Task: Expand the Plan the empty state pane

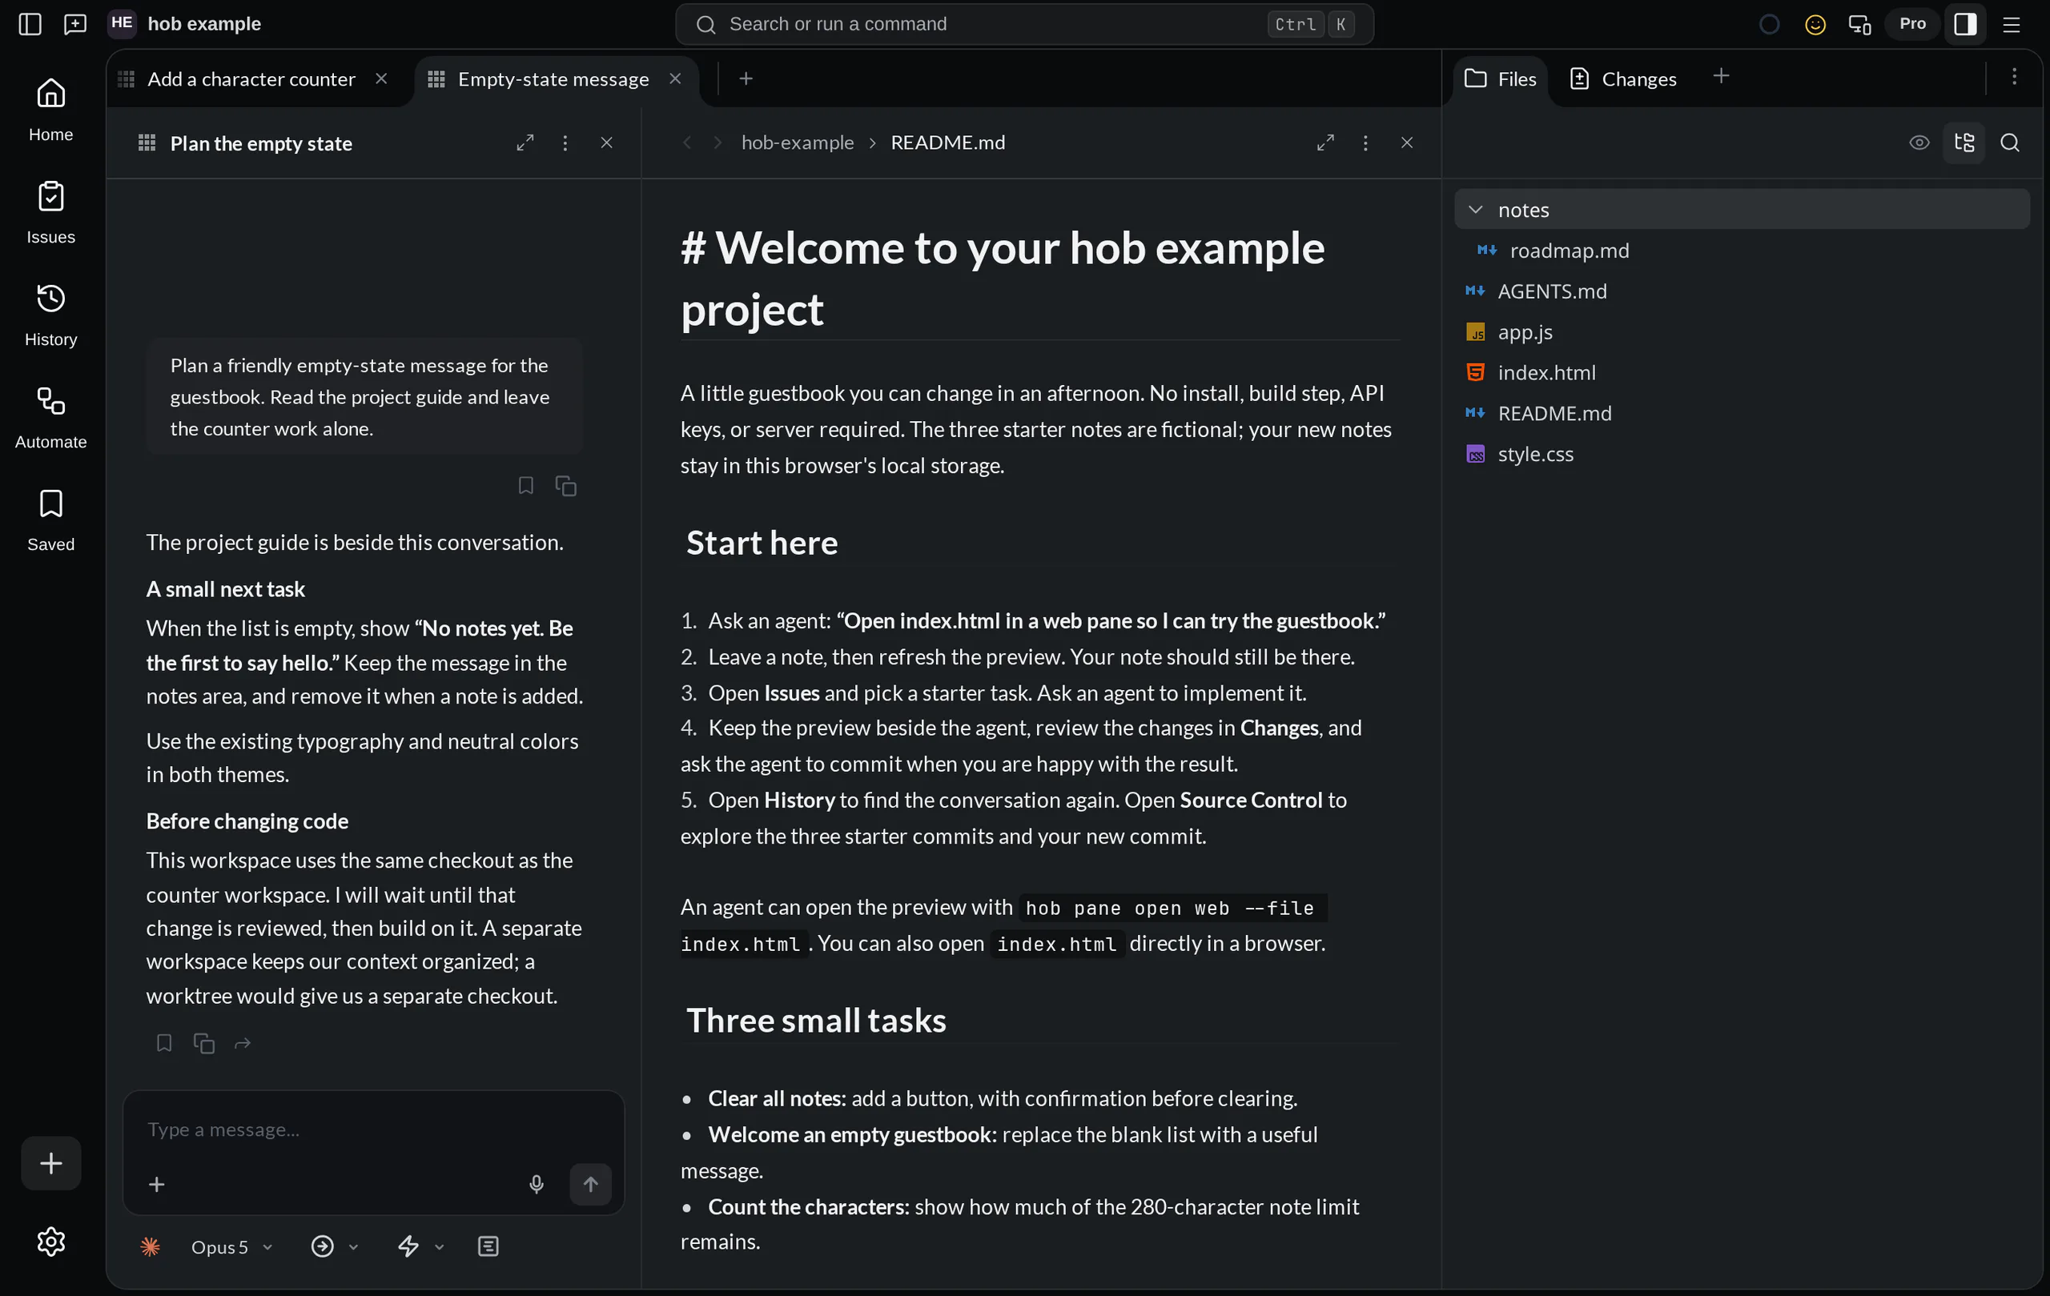Action: [x=525, y=143]
